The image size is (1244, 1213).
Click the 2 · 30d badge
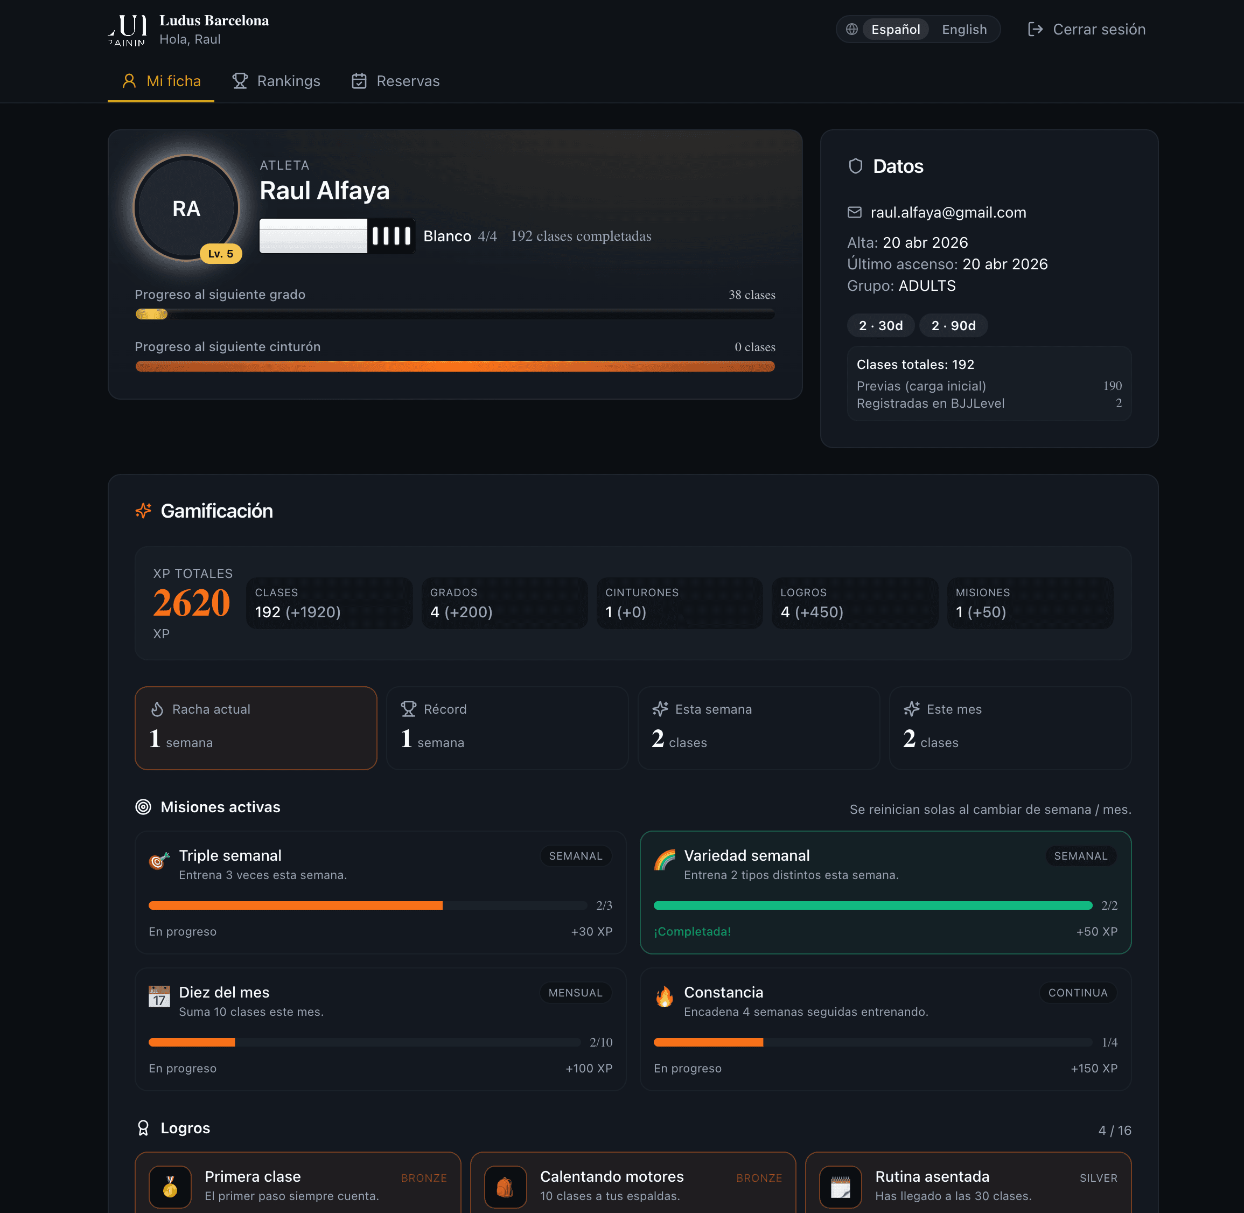pos(880,325)
